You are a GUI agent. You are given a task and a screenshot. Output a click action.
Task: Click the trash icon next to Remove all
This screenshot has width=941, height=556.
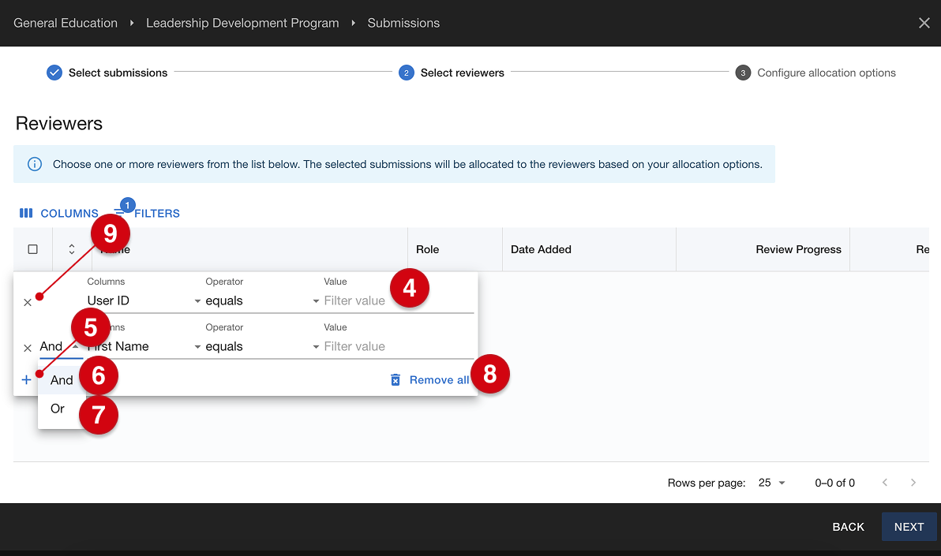point(396,379)
